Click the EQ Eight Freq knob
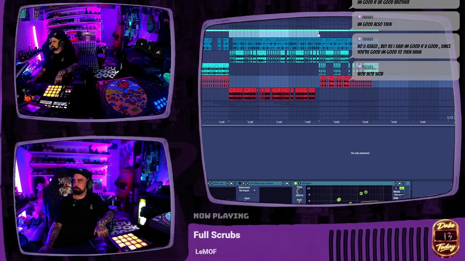 click(x=299, y=191)
